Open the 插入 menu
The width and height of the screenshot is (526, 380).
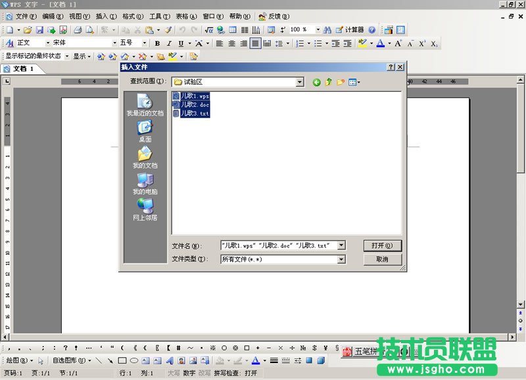pyautogui.click(x=106, y=16)
